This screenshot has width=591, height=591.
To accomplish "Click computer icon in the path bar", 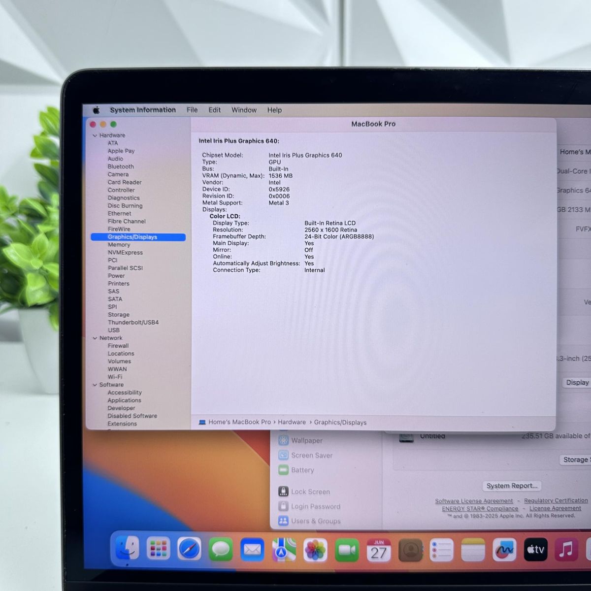I will click(202, 422).
